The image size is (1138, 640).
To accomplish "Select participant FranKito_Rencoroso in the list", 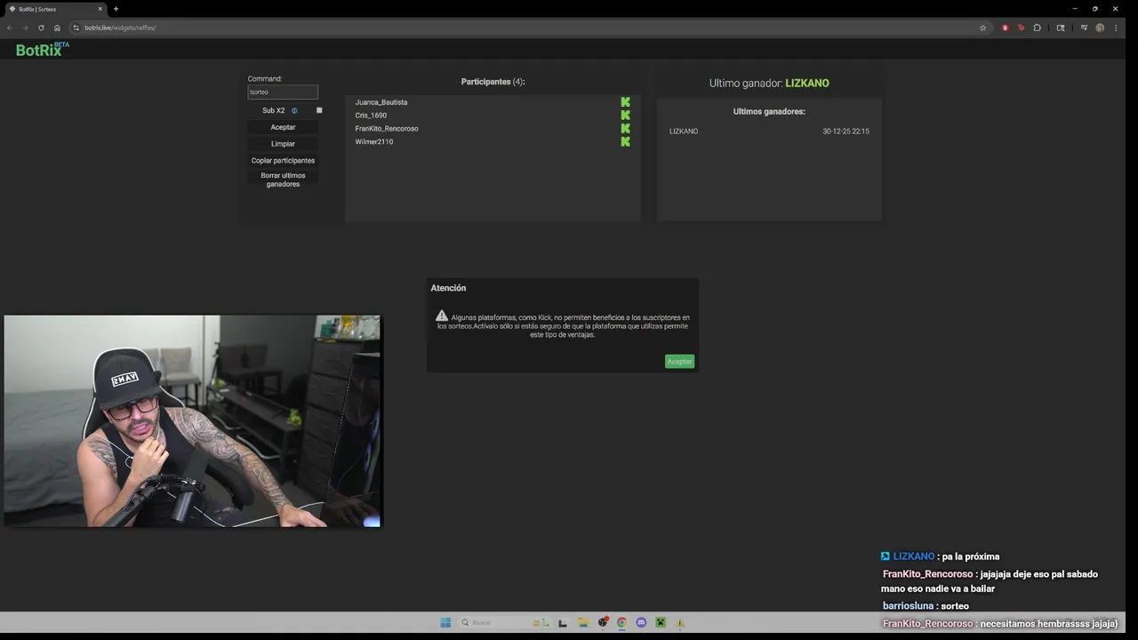I will (387, 128).
